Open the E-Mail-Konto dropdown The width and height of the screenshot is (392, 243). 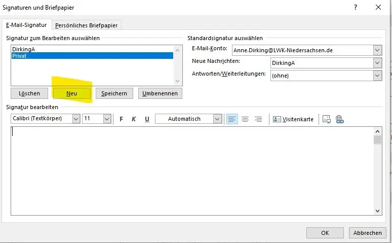pos(377,50)
